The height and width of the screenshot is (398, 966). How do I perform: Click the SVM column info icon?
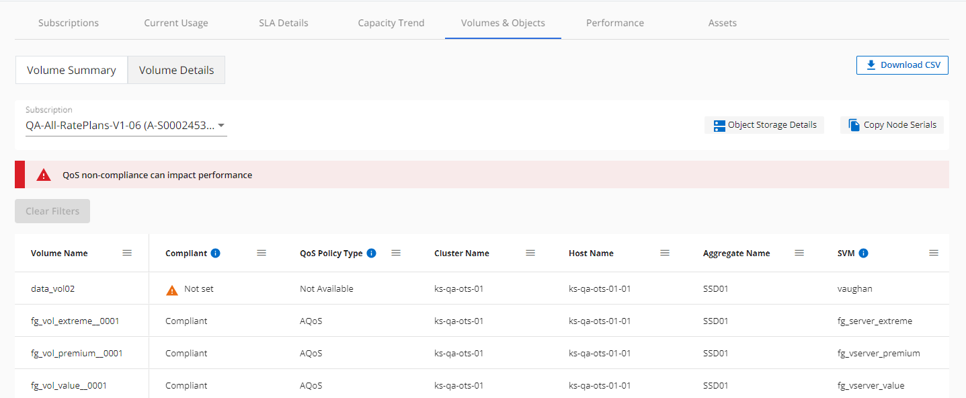point(863,253)
